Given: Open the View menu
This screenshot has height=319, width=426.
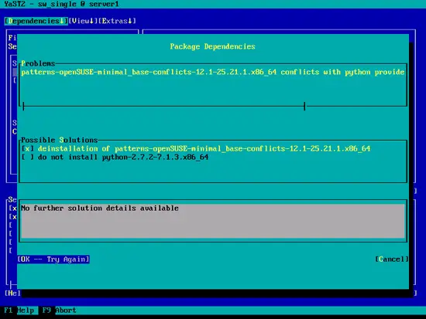Looking at the screenshot, I should [x=83, y=21].
